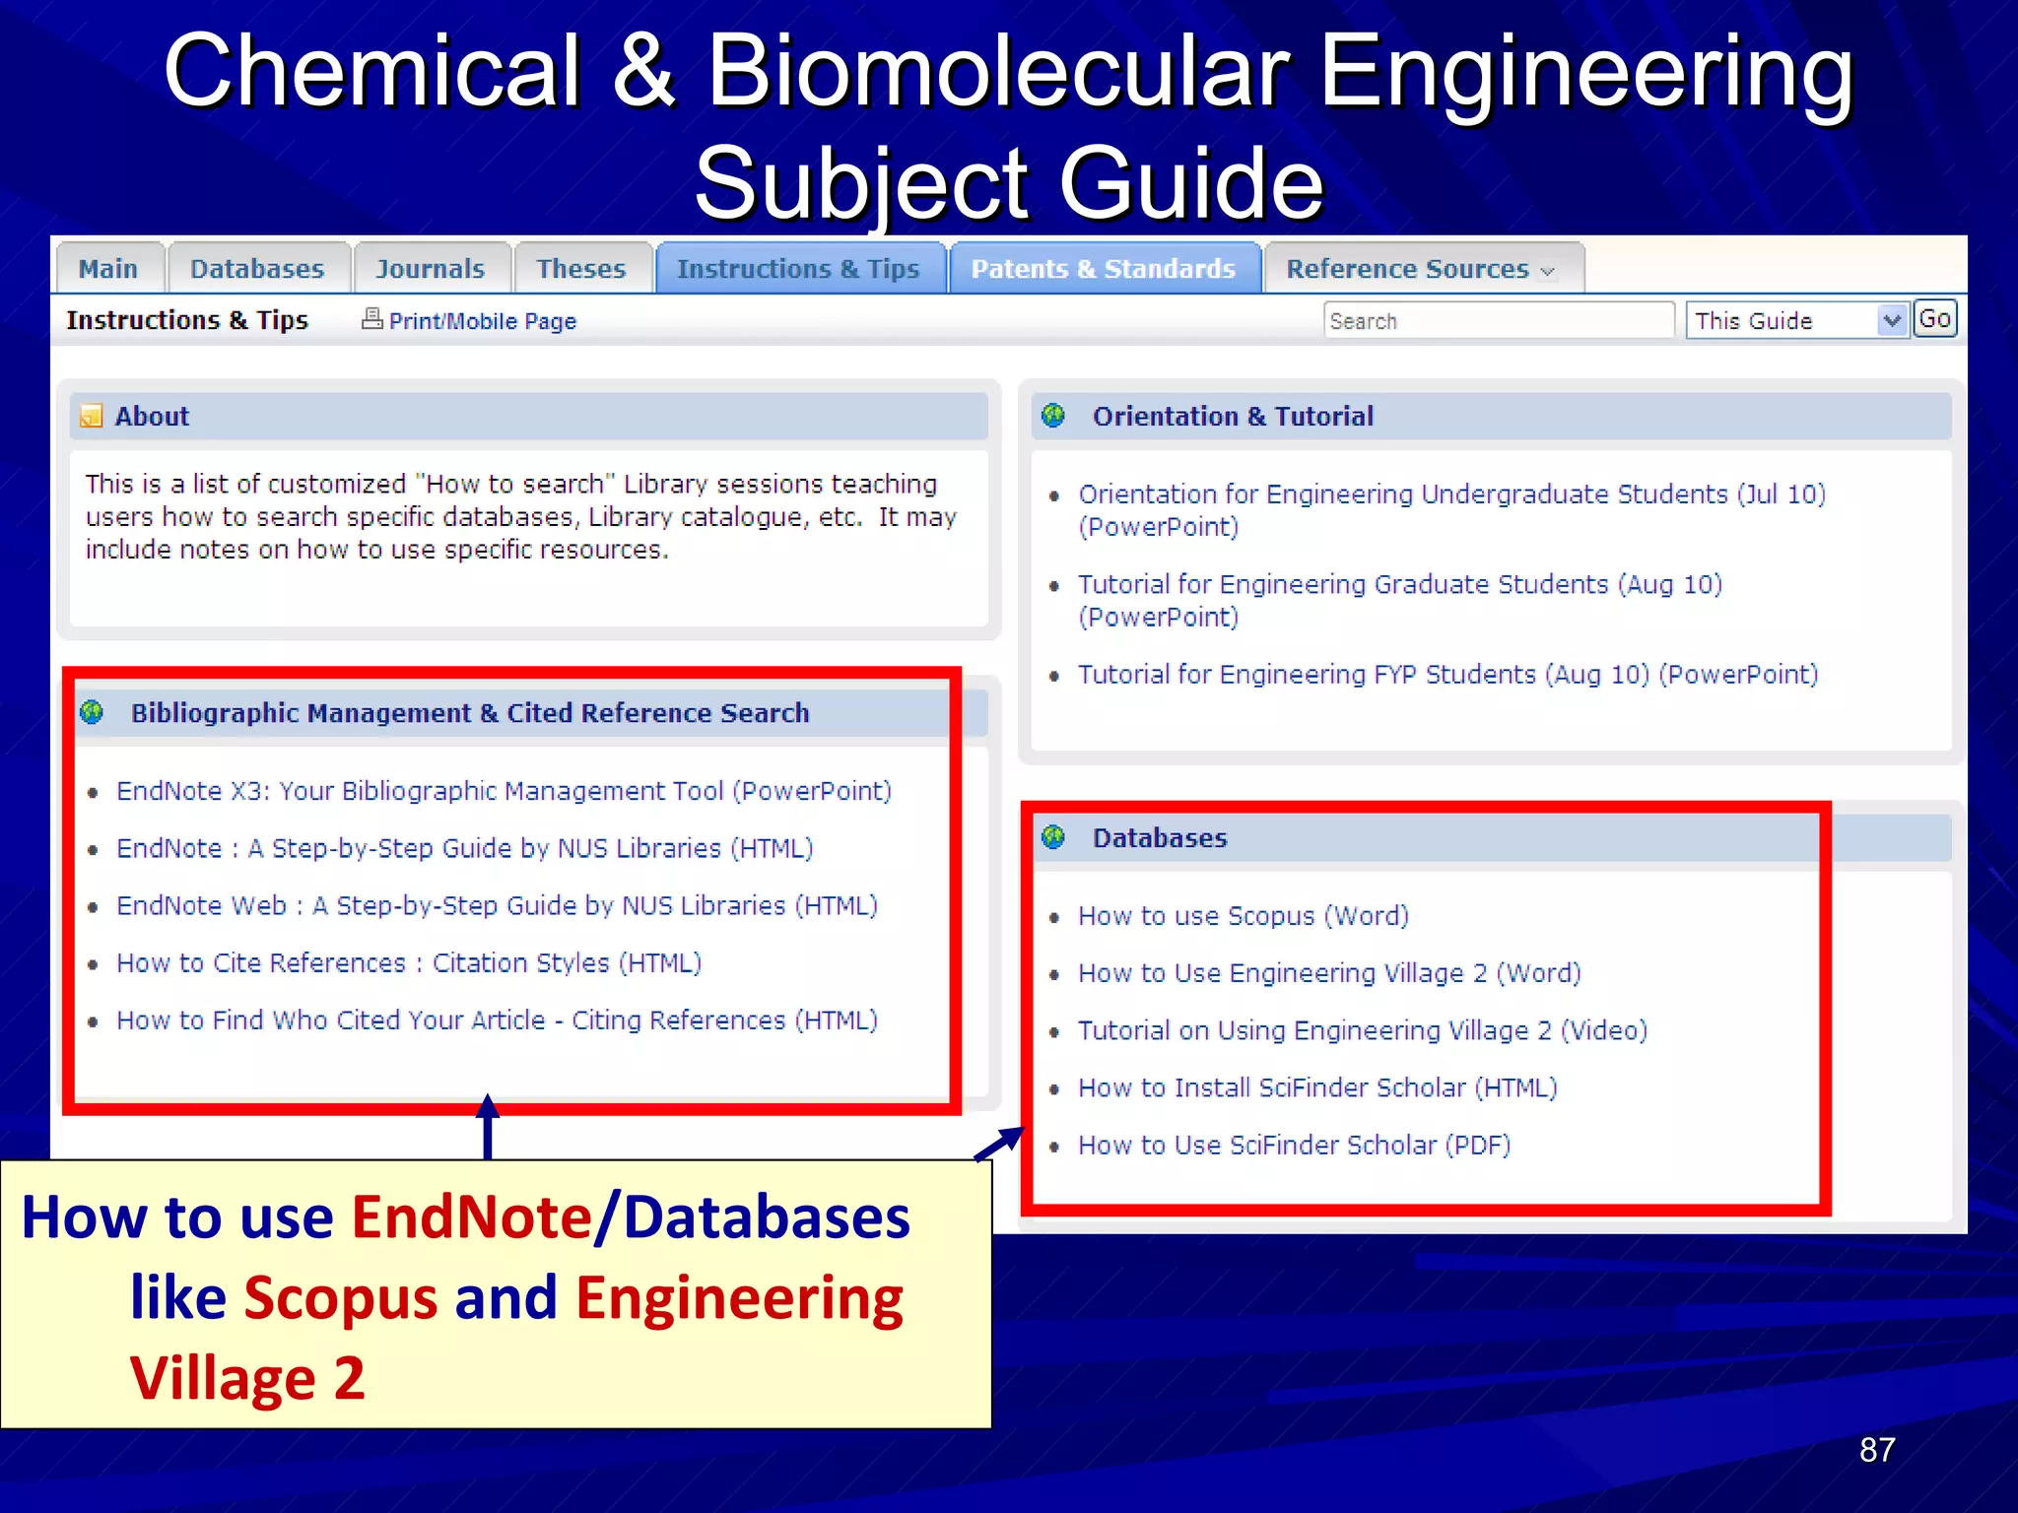Click the About panel header text
The height and width of the screenshot is (1513, 2018).
[152, 416]
